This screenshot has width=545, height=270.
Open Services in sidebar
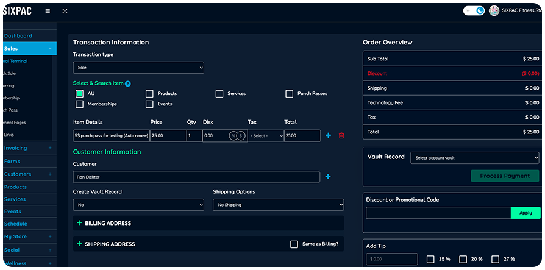[x=15, y=199]
